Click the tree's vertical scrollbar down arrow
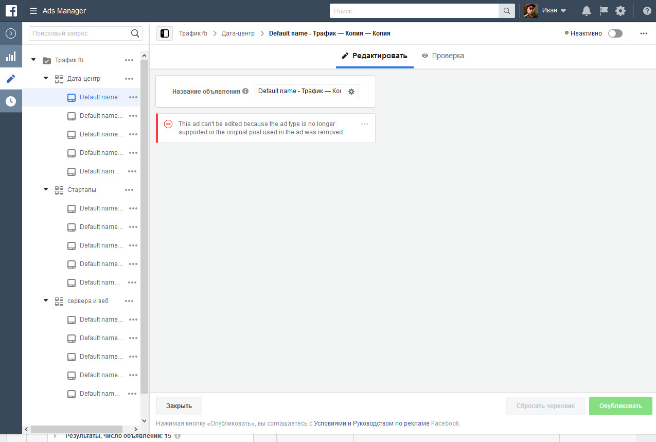This screenshot has height=442, width=656. [144, 420]
